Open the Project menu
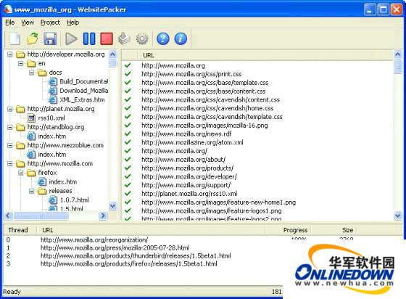This screenshot has width=406, height=299. 50,22
